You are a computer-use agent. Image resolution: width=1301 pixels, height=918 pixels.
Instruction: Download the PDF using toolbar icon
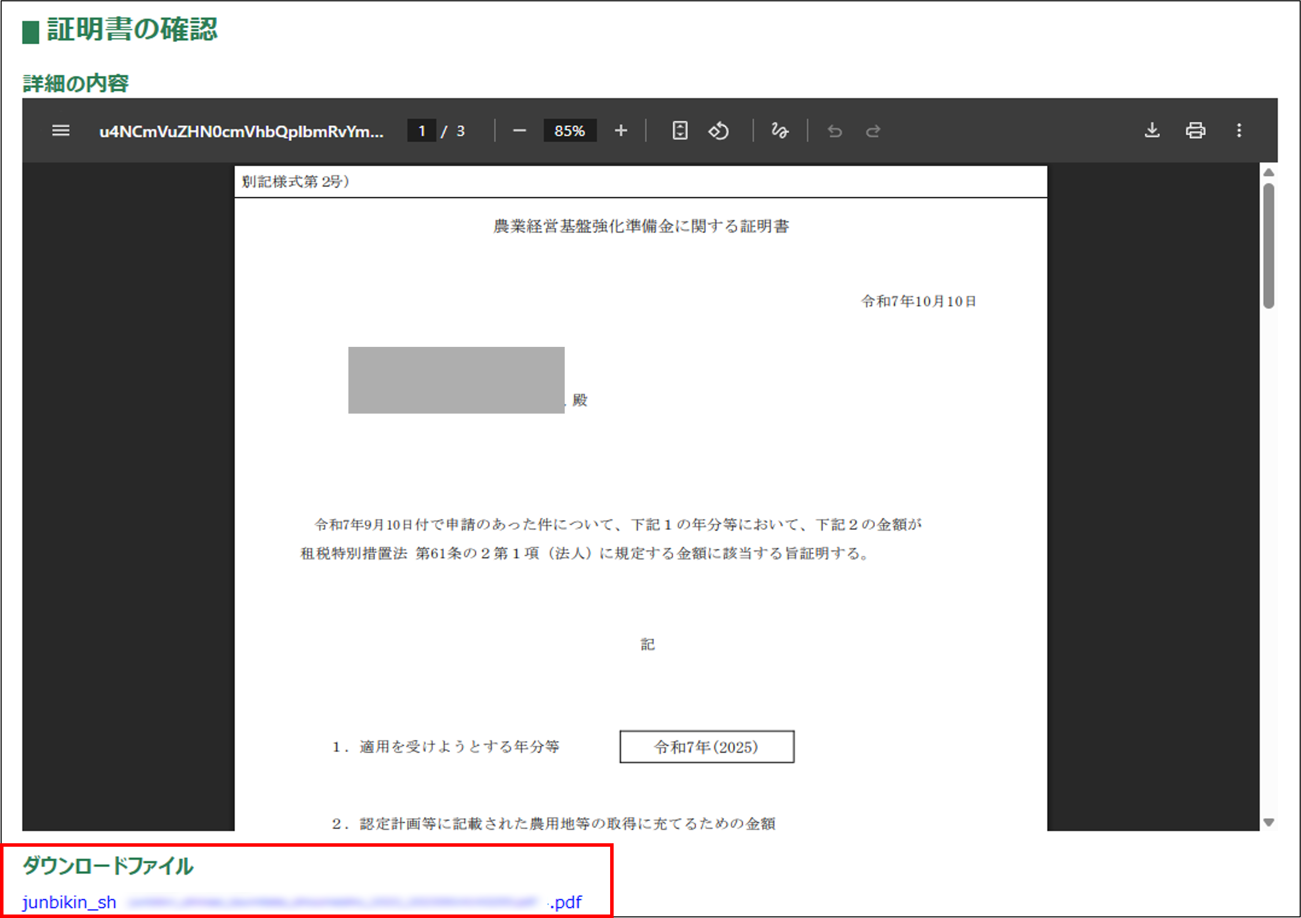tap(1152, 131)
